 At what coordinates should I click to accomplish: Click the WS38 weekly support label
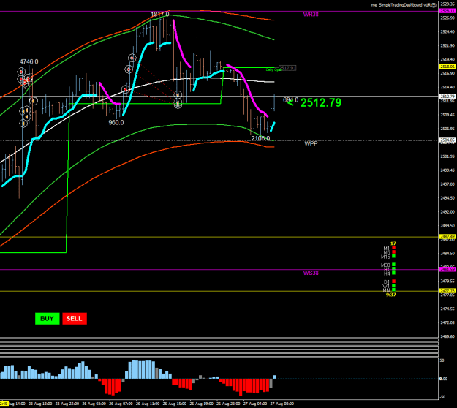tap(311, 273)
